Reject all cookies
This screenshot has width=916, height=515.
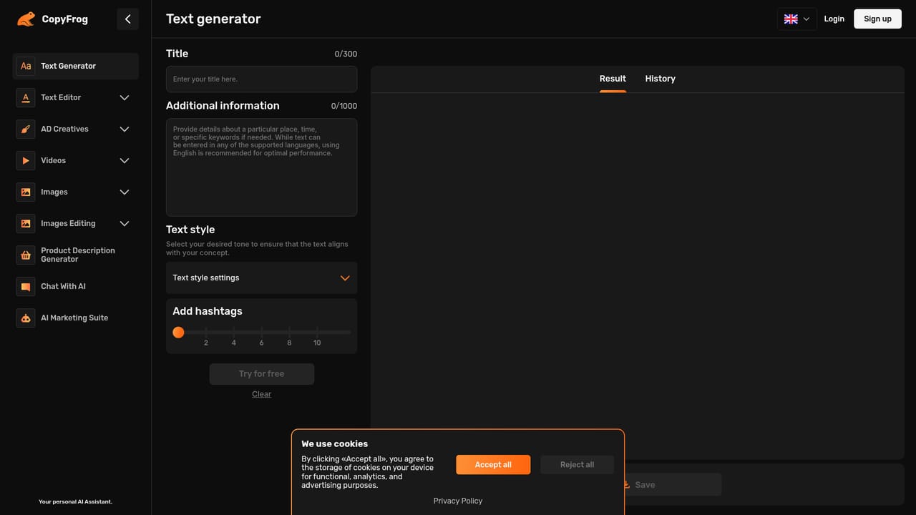click(577, 465)
